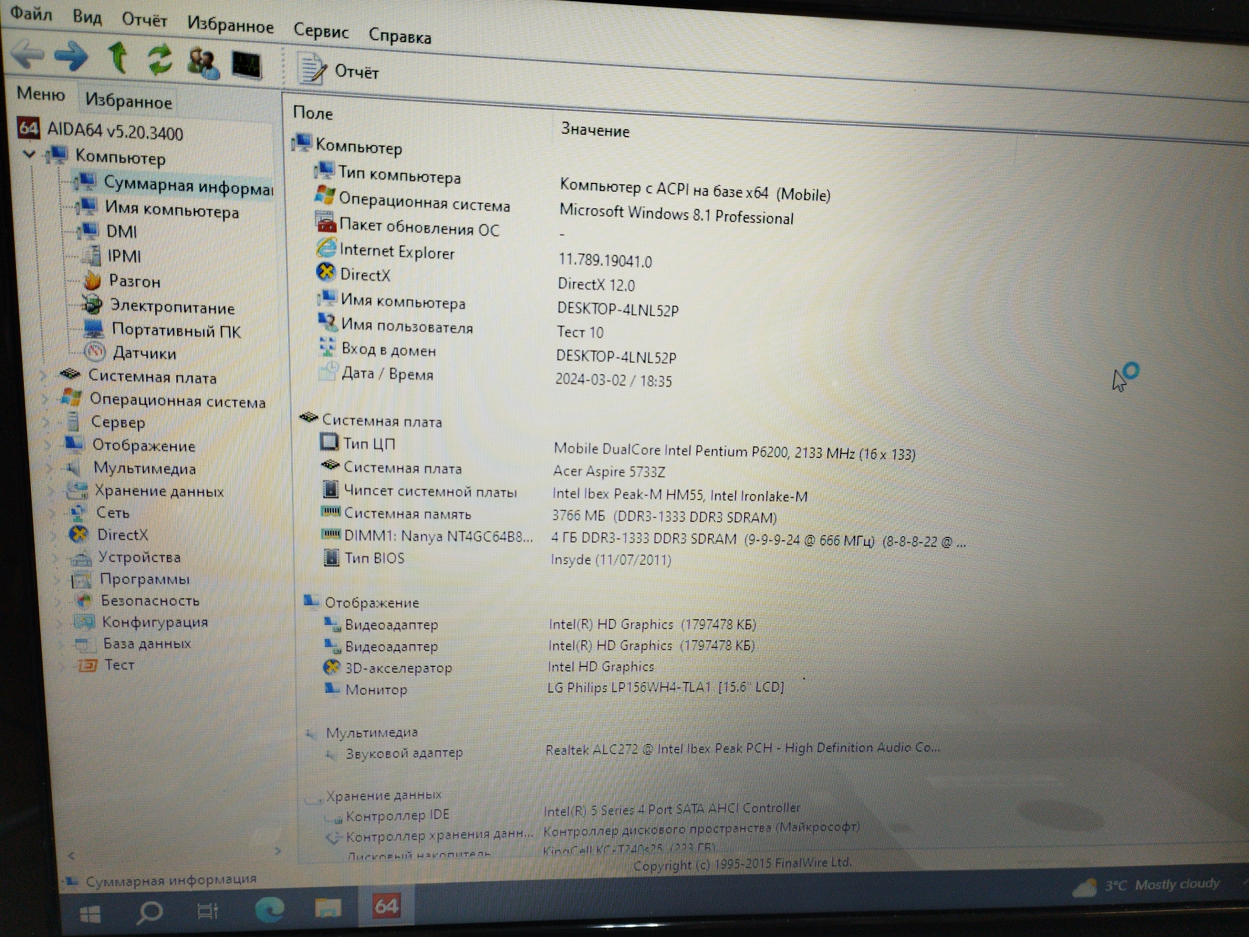The height and width of the screenshot is (937, 1249).
Task: Open the Вид menu
Action: (x=87, y=16)
